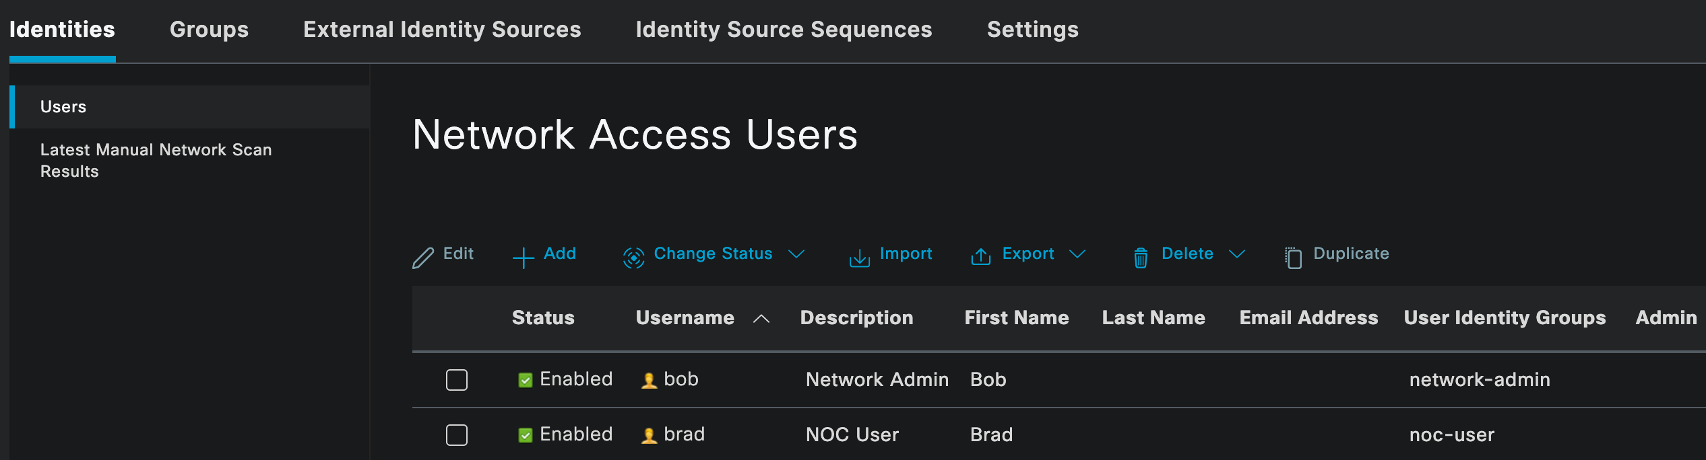Open the bob username link

681,379
